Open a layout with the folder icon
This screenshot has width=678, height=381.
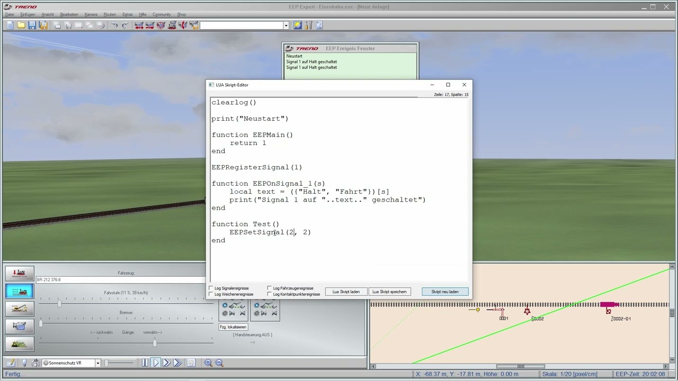tap(21, 25)
